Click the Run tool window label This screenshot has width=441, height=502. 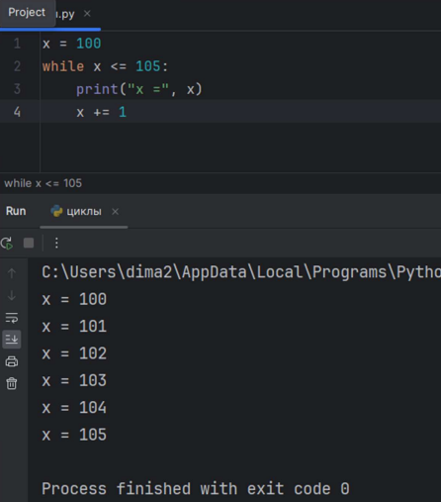pyautogui.click(x=16, y=211)
